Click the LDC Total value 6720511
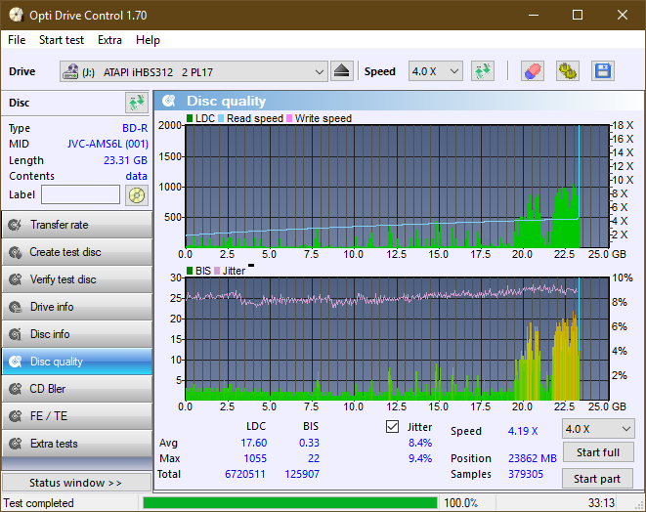Viewport: 646px width, 512px height. pyautogui.click(x=245, y=474)
